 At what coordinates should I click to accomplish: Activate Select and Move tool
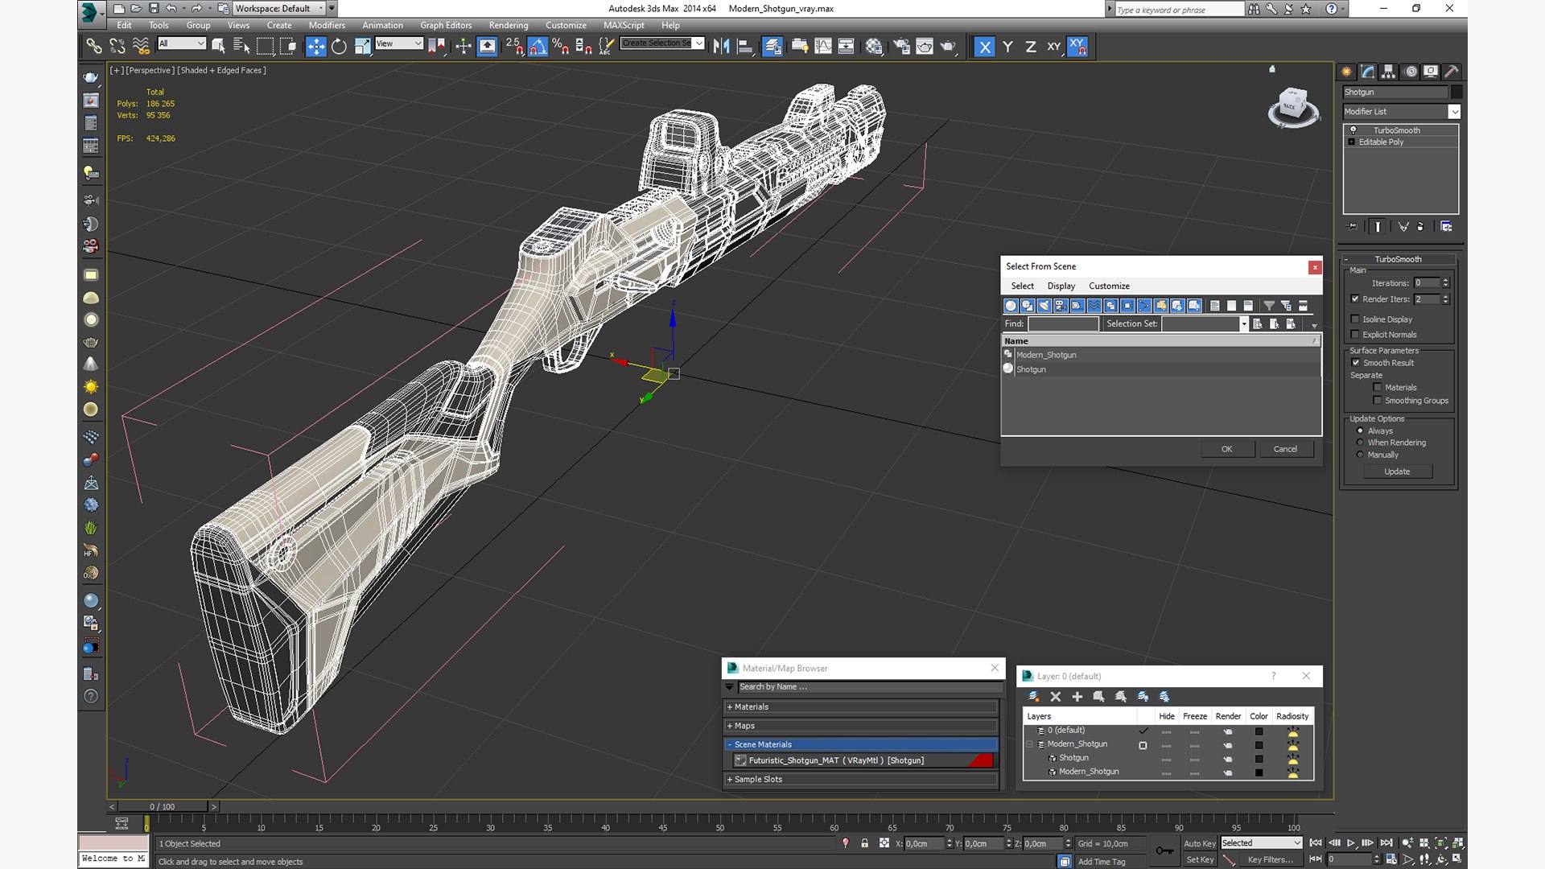click(316, 46)
